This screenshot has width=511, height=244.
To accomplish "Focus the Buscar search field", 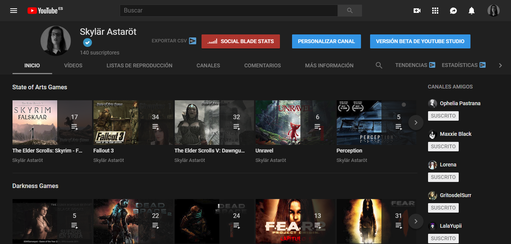I will coord(228,11).
